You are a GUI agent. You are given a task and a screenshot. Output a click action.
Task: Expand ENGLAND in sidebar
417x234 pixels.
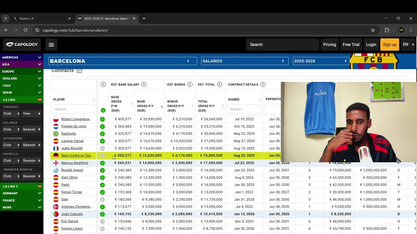click(22, 78)
